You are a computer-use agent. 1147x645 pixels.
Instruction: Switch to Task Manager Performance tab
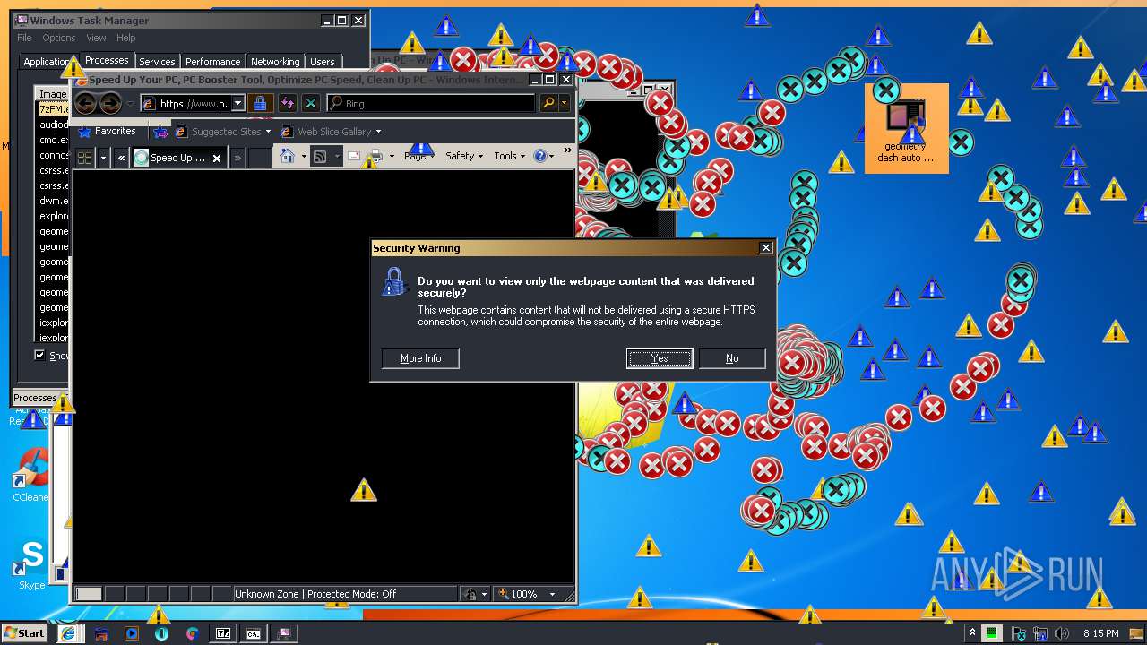[x=212, y=62]
